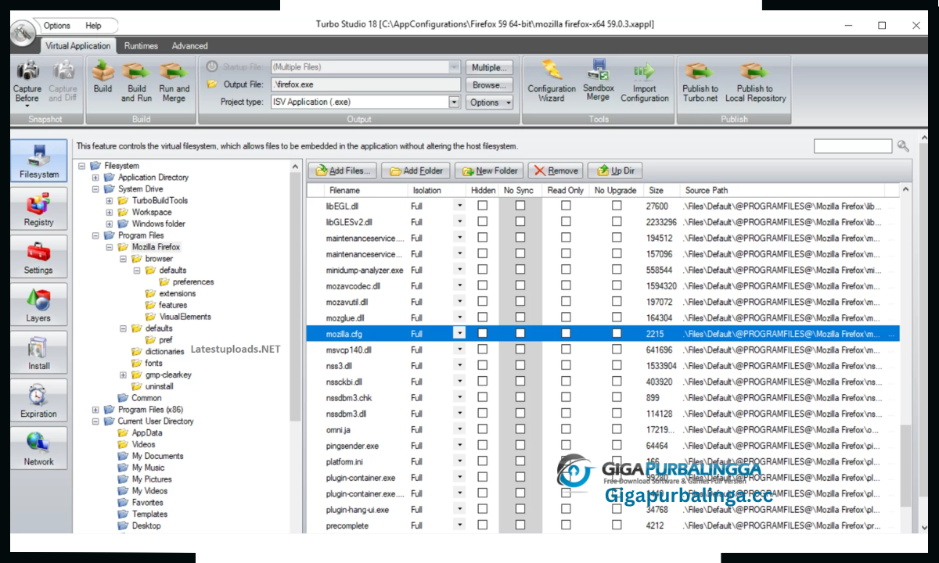The image size is (939, 563).
Task: Open the Network section
Action: pyautogui.click(x=39, y=449)
